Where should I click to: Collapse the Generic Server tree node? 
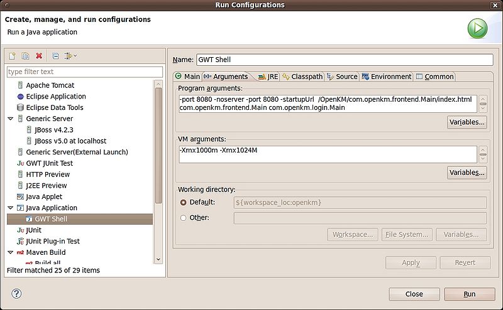click(11, 119)
